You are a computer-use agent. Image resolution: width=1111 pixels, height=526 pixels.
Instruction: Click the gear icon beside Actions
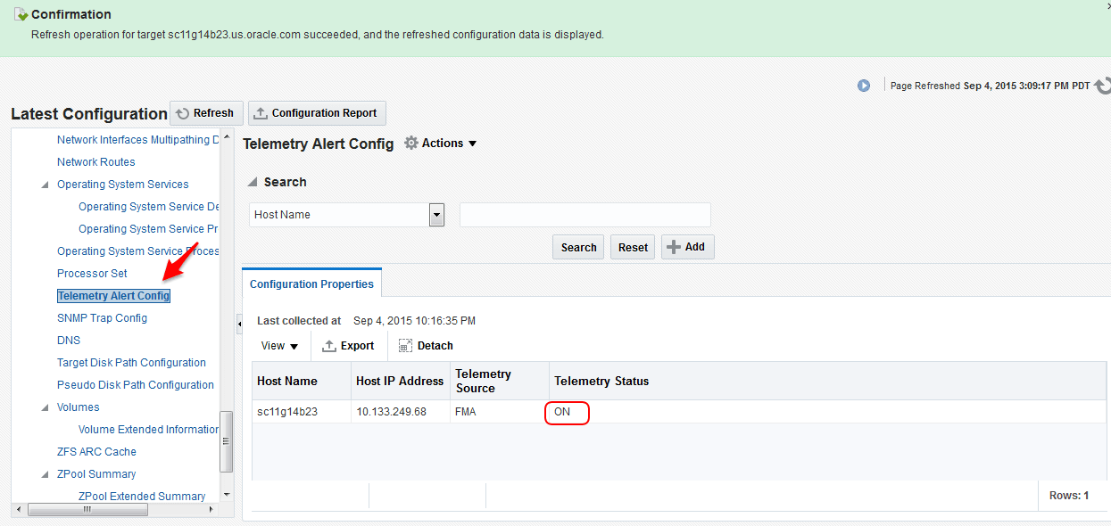[411, 143]
